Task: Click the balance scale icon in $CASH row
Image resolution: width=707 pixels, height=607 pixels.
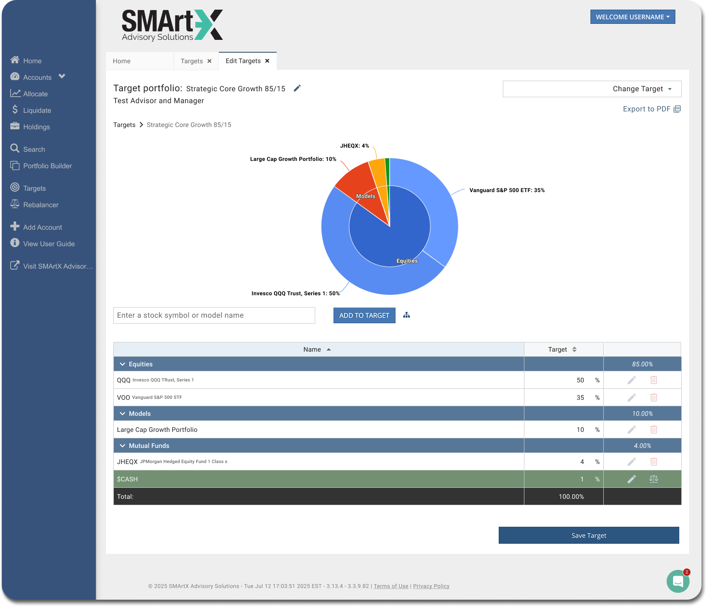Action: 654,479
